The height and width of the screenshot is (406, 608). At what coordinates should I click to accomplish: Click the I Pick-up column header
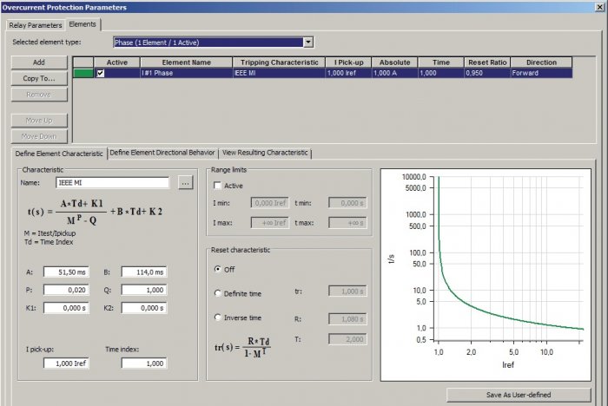click(348, 62)
